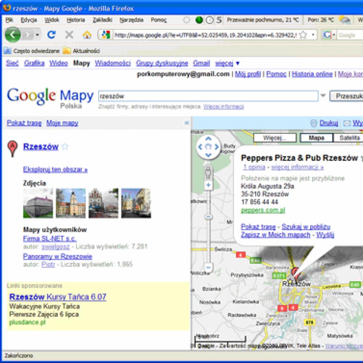Screen dimensions: 363x363
Task: Open the Eksploruj ten obszar link
Action: click(x=55, y=169)
